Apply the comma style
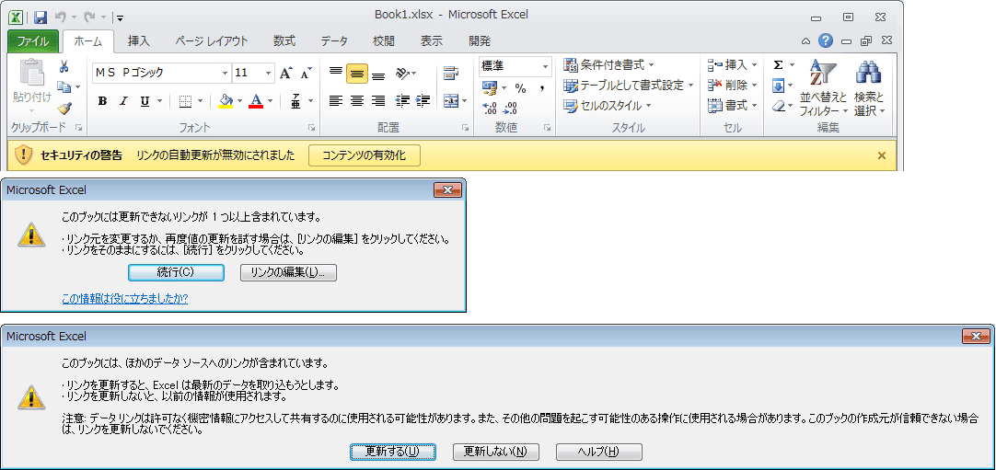The image size is (996, 470). click(x=542, y=87)
